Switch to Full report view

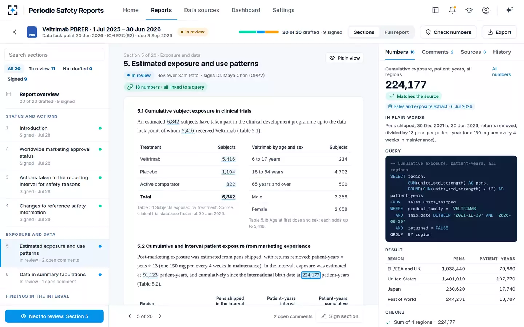coord(396,32)
